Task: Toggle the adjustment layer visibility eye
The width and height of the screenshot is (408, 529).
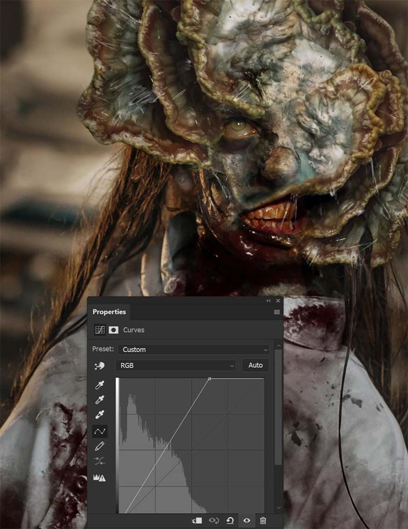Action: click(x=247, y=521)
